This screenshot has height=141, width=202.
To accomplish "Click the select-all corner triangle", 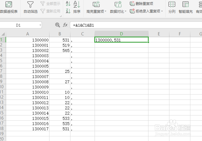I will click(3, 34).
